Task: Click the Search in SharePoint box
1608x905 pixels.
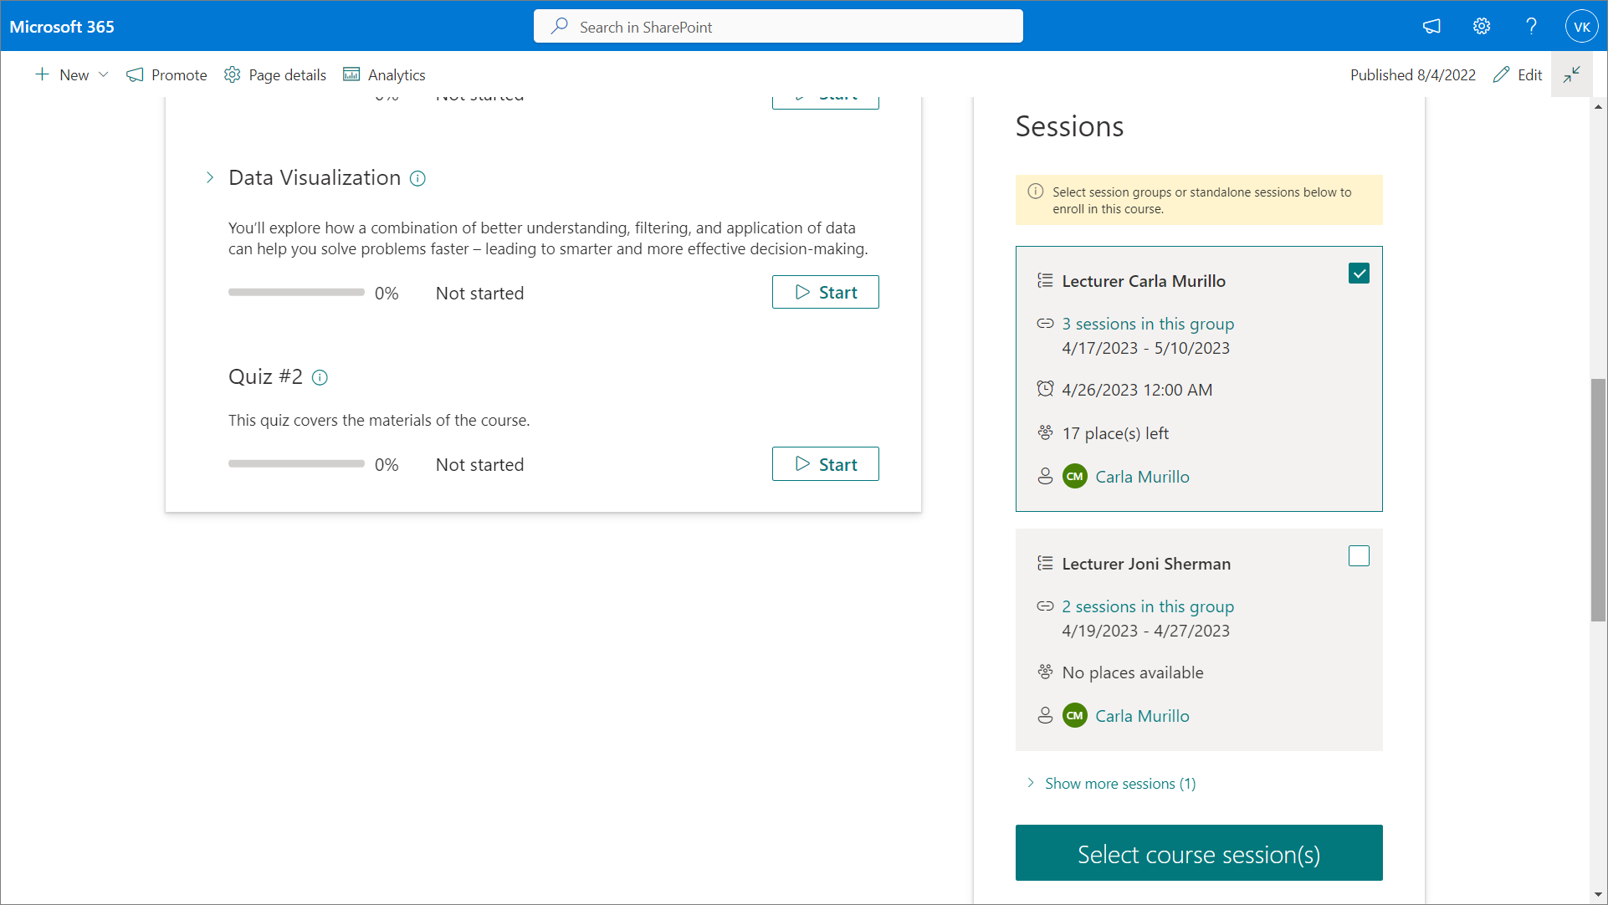Action: (x=778, y=27)
